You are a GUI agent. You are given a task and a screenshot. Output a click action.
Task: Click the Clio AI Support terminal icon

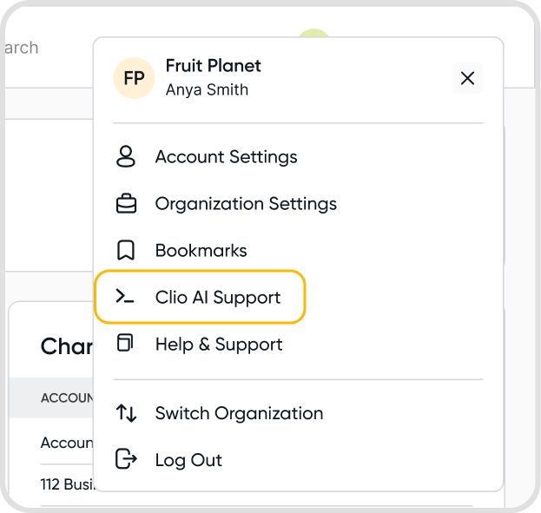(126, 298)
